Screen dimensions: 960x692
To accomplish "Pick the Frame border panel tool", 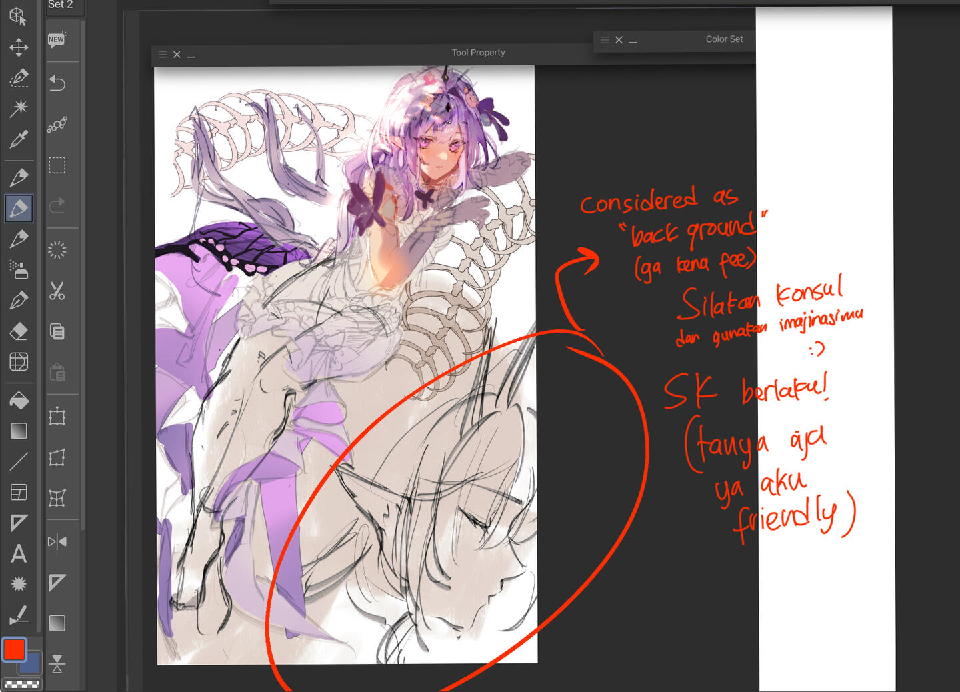I will [19, 493].
